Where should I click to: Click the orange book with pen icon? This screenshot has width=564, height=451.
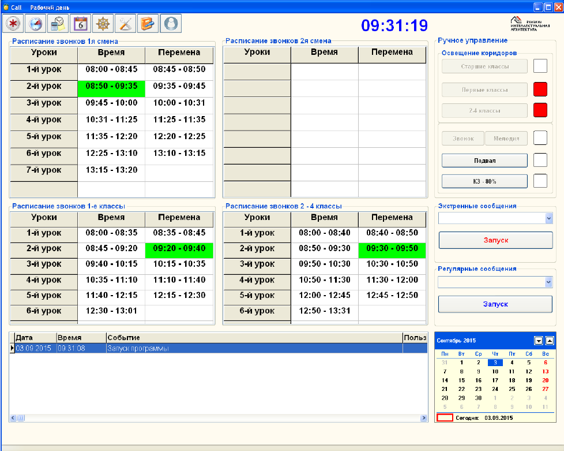[148, 24]
